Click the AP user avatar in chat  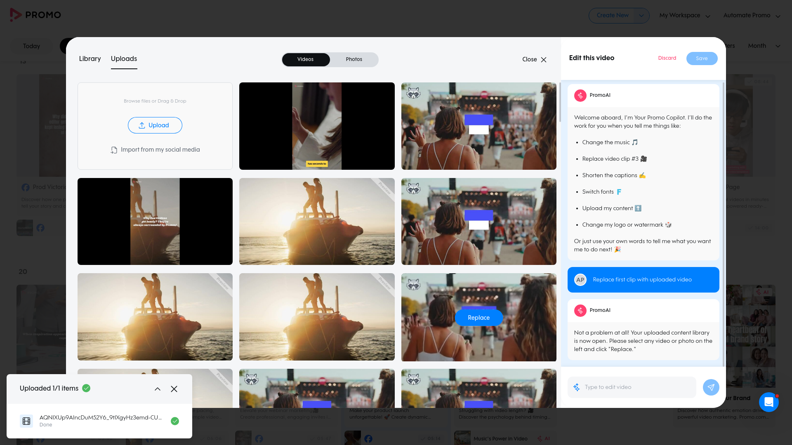tap(580, 280)
